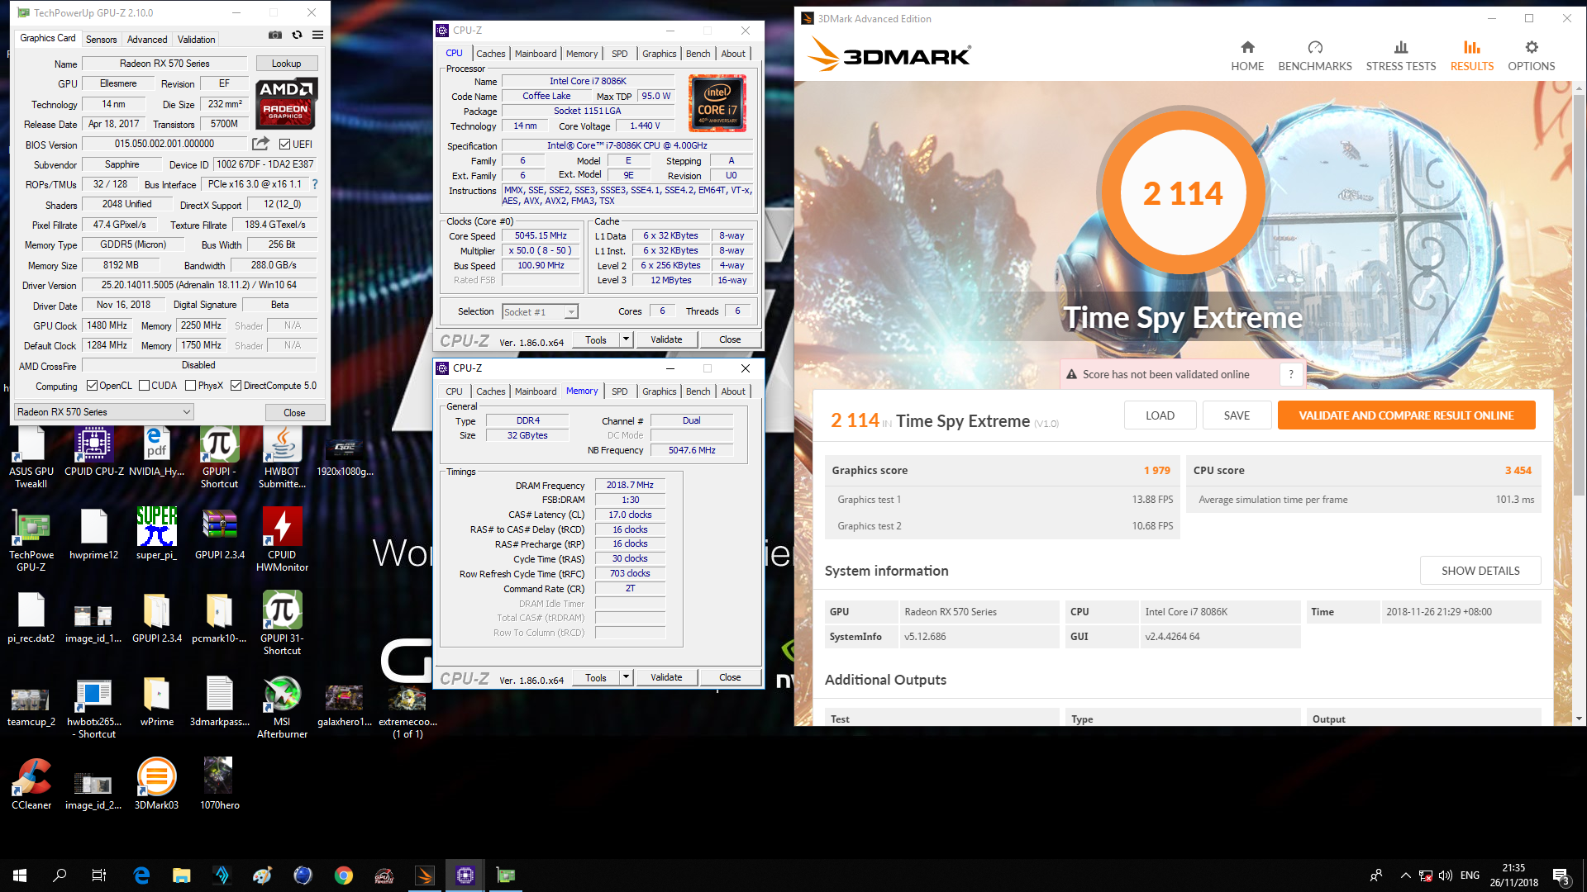Click the LOAD button in 3DMark
1587x892 pixels.
click(x=1160, y=415)
